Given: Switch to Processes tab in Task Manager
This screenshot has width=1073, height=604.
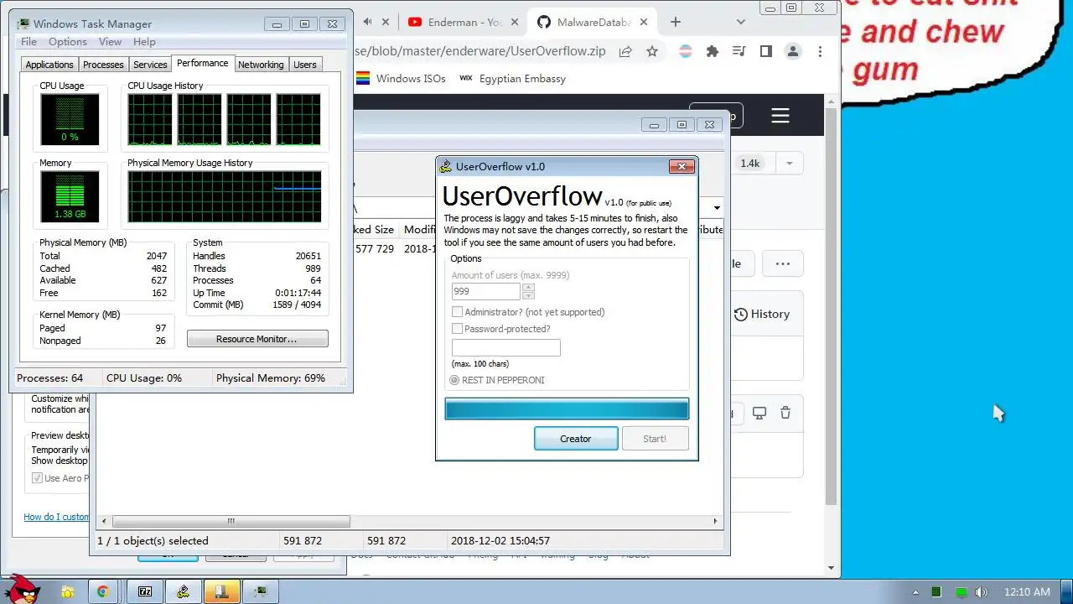Looking at the screenshot, I should (x=103, y=65).
